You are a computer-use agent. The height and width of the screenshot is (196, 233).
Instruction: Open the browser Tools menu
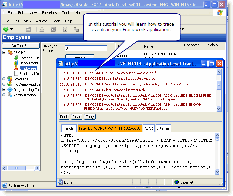pos(66,13)
